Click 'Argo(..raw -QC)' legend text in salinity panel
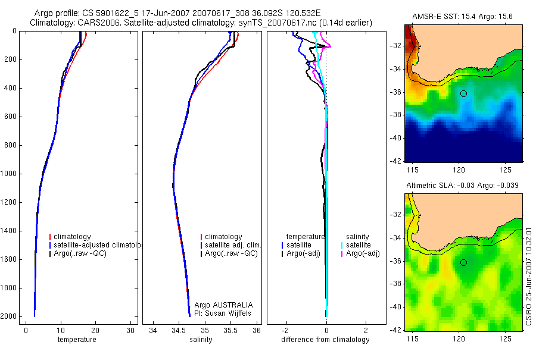536x345 pixels. (x=232, y=253)
